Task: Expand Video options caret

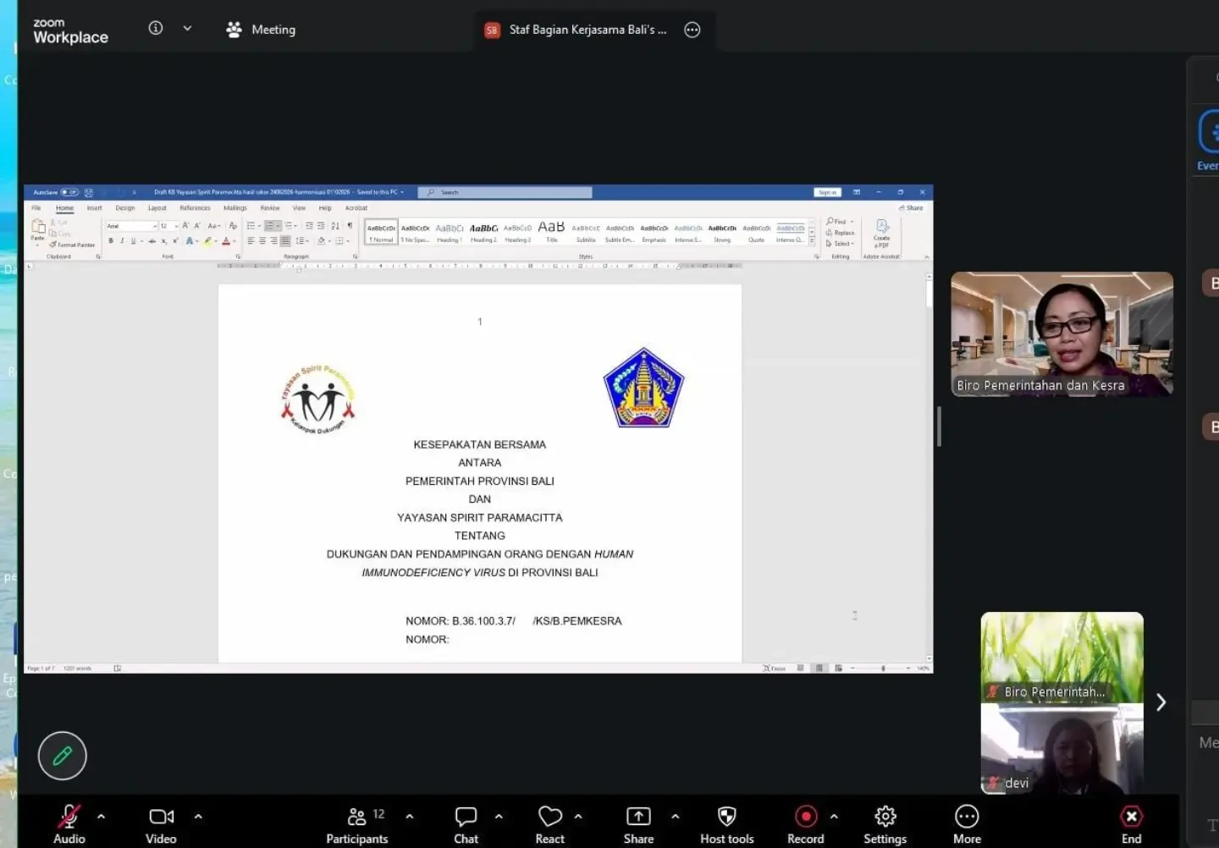Action: point(198,817)
